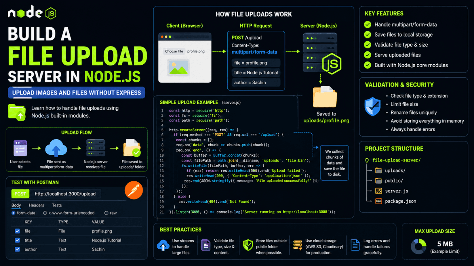Click the Node.js Tutorial value cell
Viewport: 474px width, 266px height.
click(x=107, y=240)
